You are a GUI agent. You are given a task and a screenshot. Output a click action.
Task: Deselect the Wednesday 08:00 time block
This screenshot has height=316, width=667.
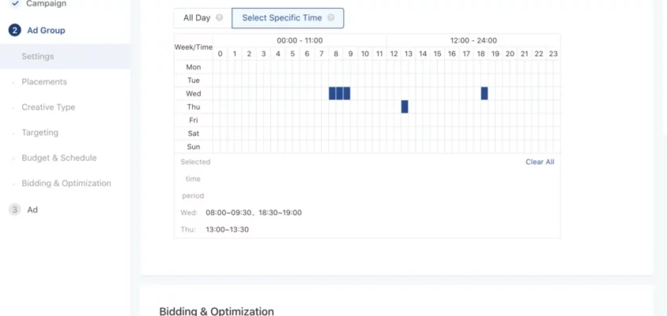coord(333,93)
